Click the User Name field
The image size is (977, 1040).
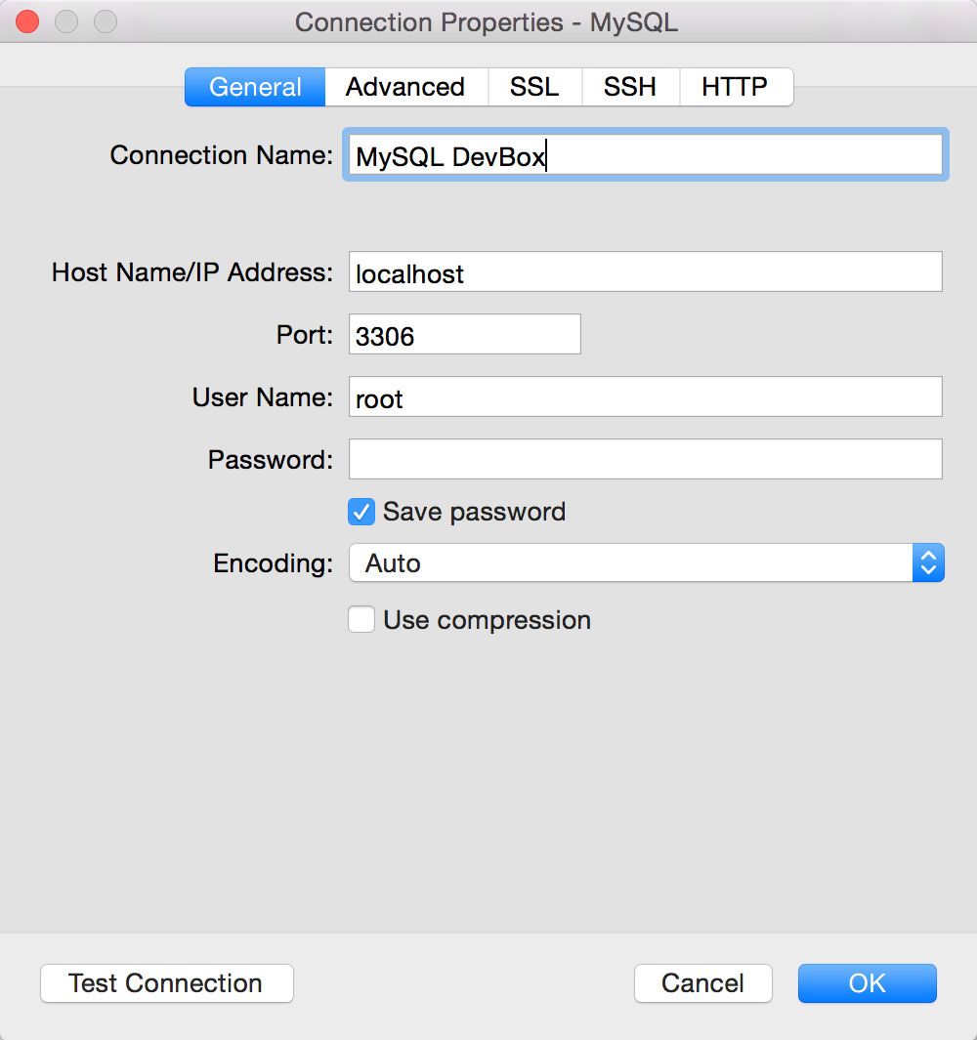645,397
